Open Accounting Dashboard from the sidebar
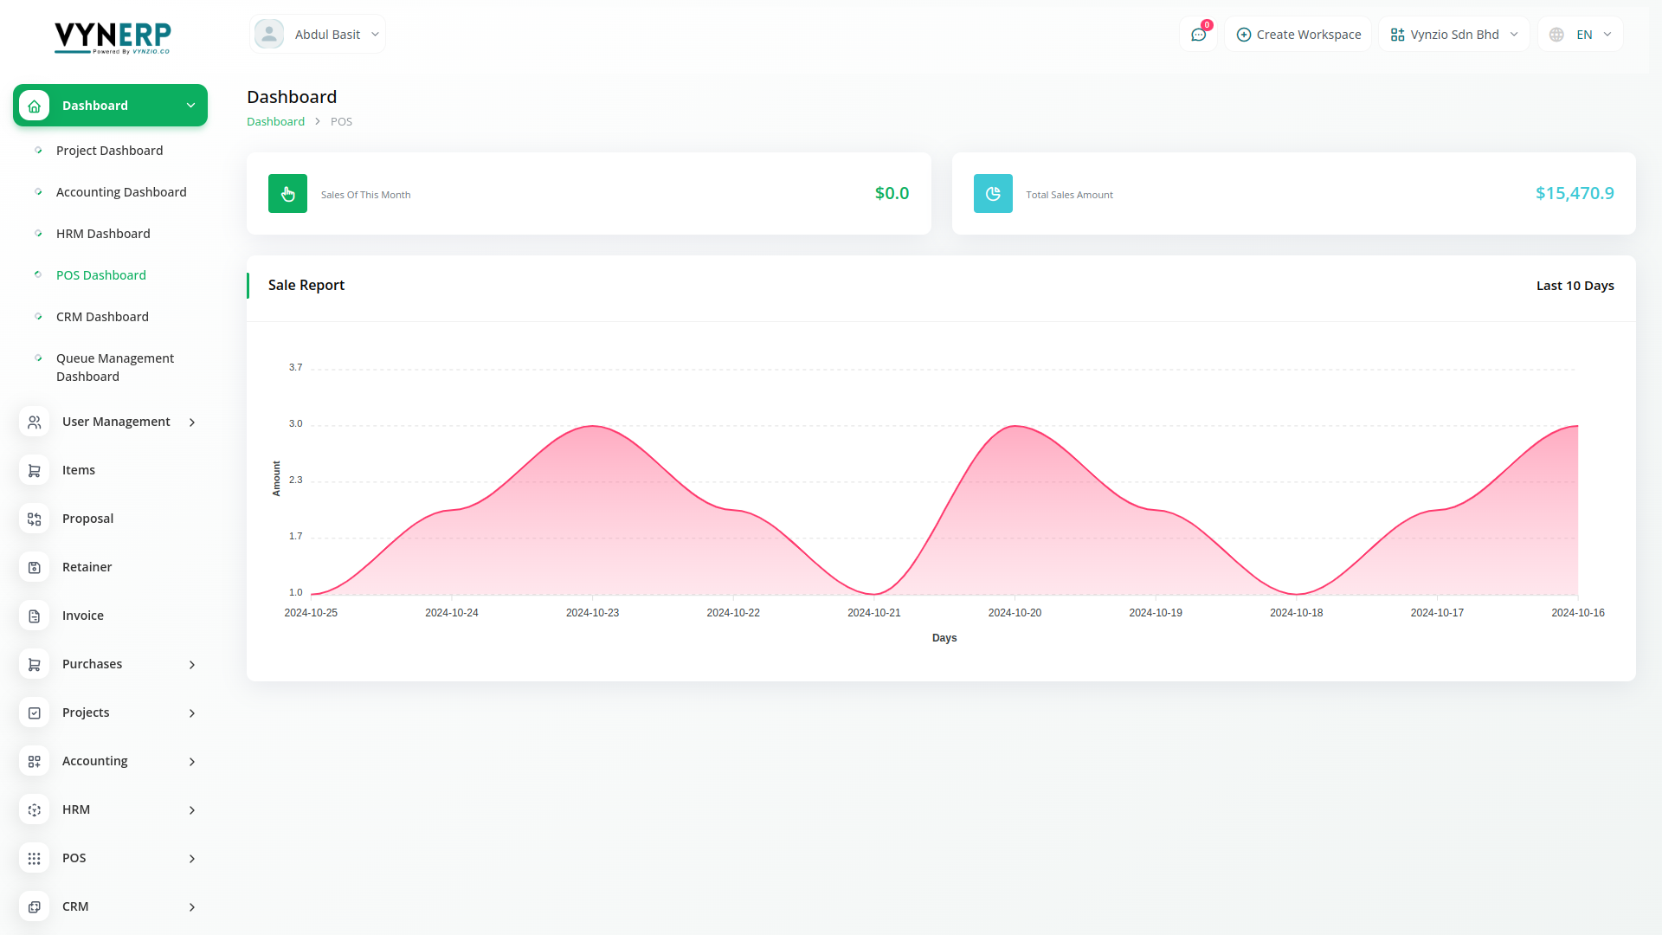 click(x=121, y=192)
